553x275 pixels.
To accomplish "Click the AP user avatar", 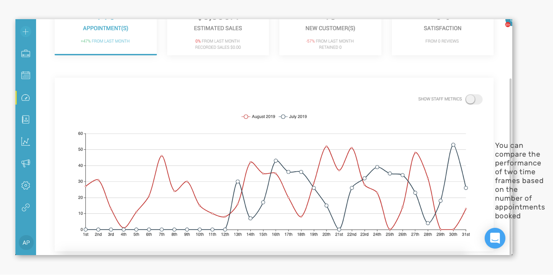I will [26, 243].
